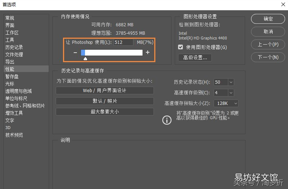Open the 技术预览 preferences category

coord(14,135)
